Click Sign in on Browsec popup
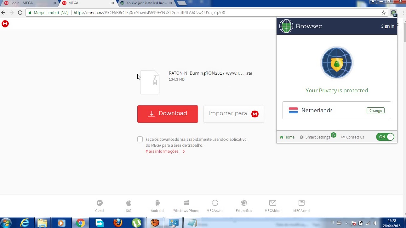The width and height of the screenshot is (406, 228). (x=388, y=26)
